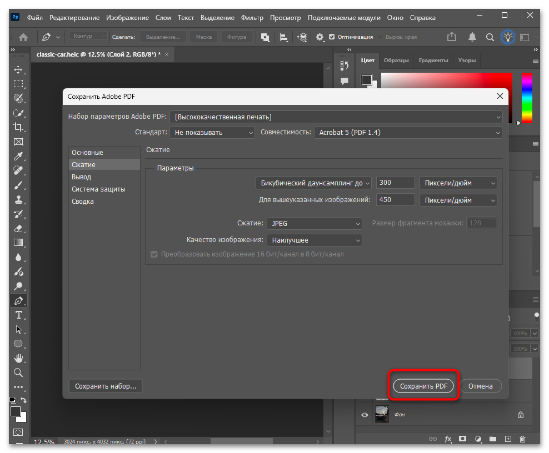This screenshot has height=453, width=549.
Task: Click the Share icon in options bar
Action: tap(452, 37)
